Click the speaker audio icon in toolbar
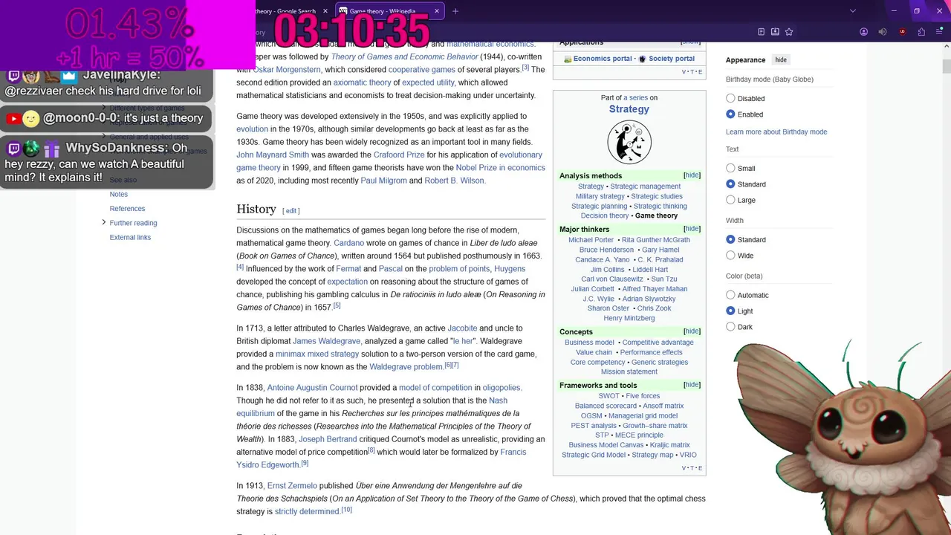 883,32
